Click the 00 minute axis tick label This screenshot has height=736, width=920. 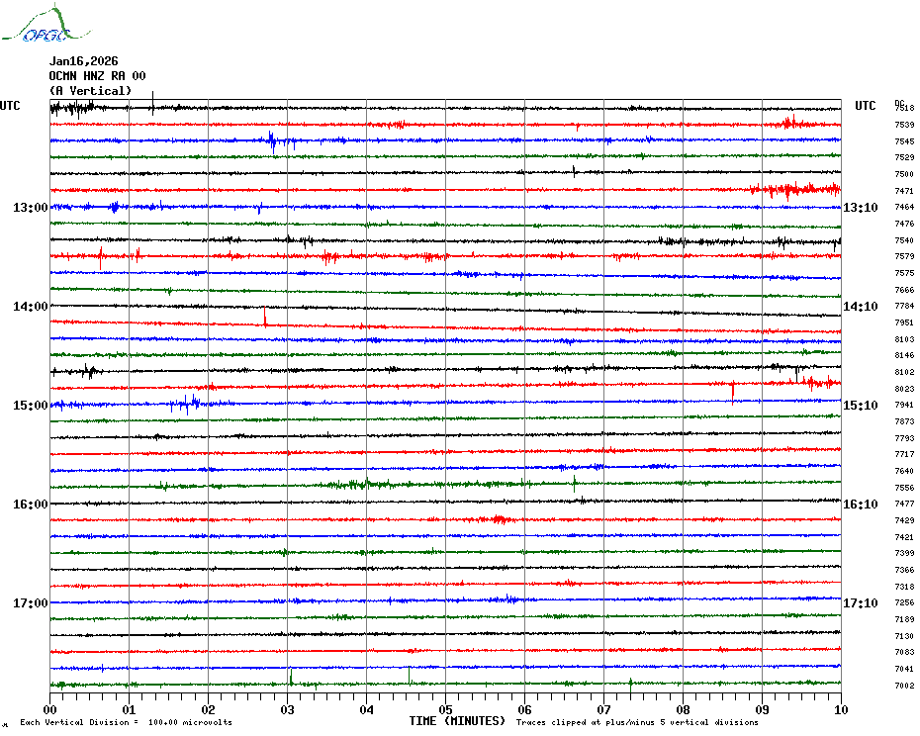click(49, 709)
